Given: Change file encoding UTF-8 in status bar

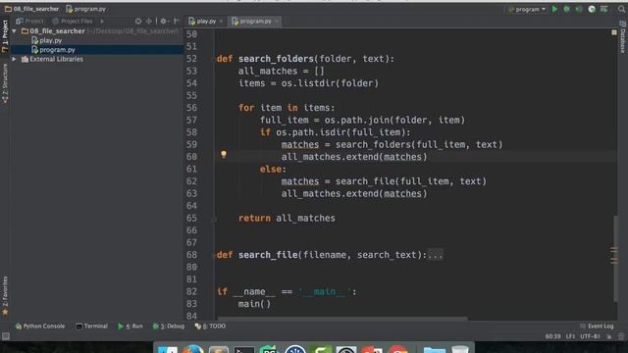Looking at the screenshot, I should (590, 336).
